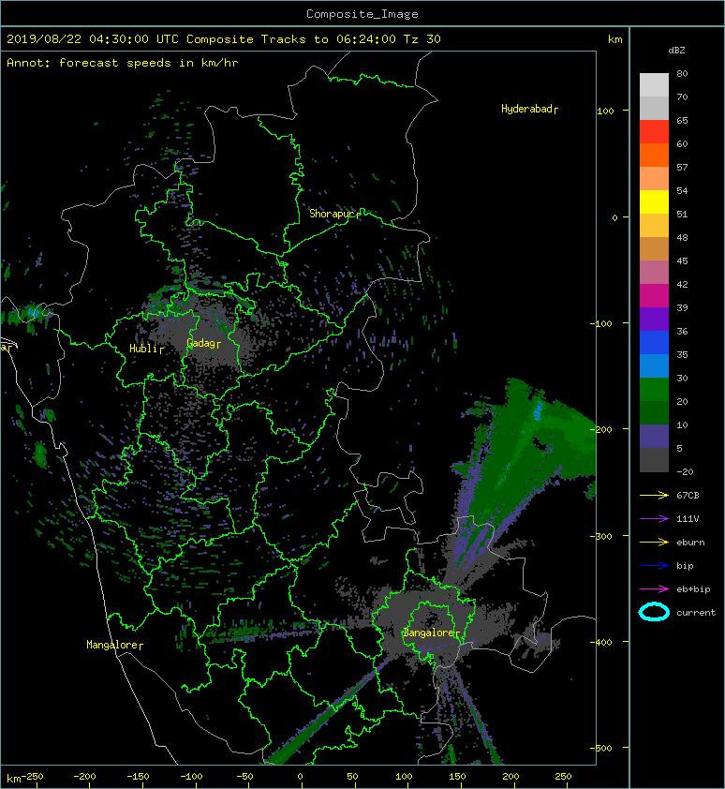Click the magenta eb+bip arrow in legend
The width and height of the screenshot is (725, 789).
click(x=654, y=588)
